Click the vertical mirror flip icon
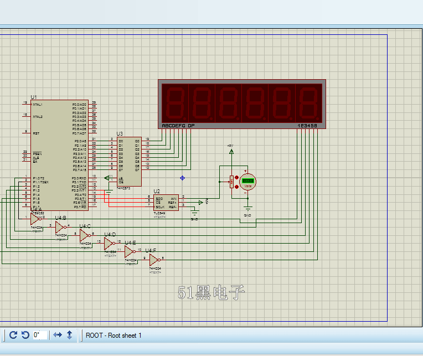The image size is (423, 356). click(70, 335)
